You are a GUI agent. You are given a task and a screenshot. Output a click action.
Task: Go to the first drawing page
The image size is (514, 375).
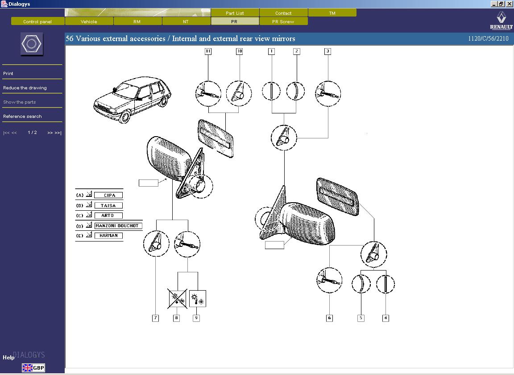pyautogui.click(x=6, y=133)
